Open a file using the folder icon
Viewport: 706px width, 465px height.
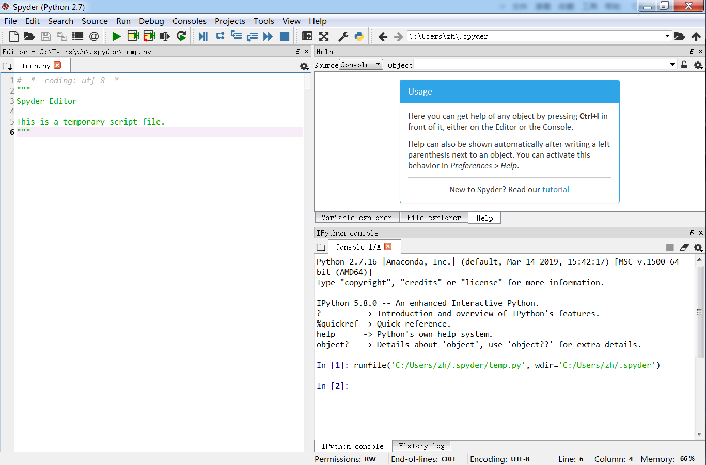point(29,36)
